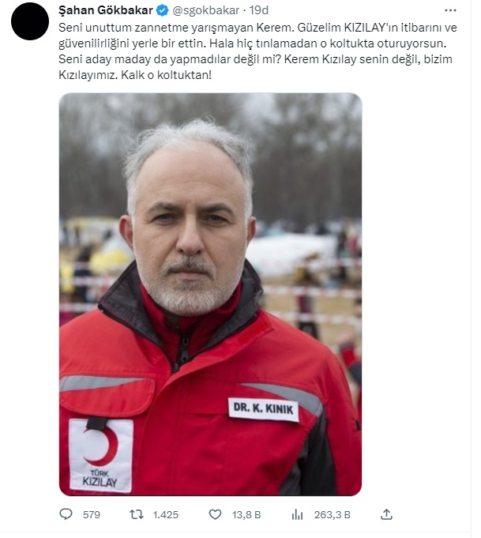Open the attached photo of man in red jacket
Screen dimensions: 481x538
210,294
